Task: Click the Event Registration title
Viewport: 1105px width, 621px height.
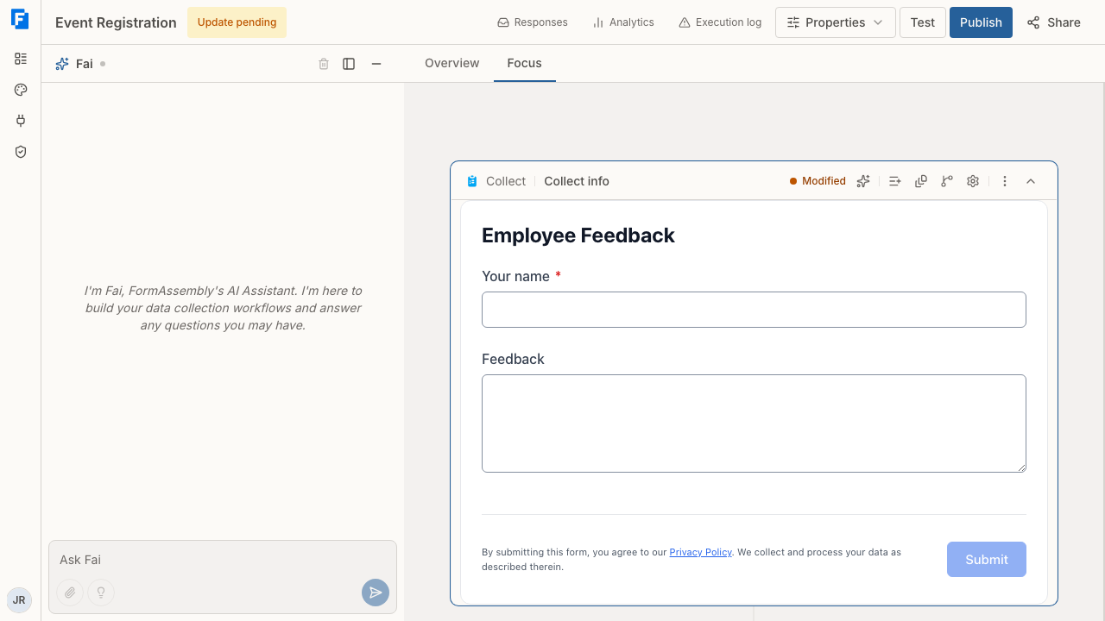Action: pyautogui.click(x=116, y=22)
